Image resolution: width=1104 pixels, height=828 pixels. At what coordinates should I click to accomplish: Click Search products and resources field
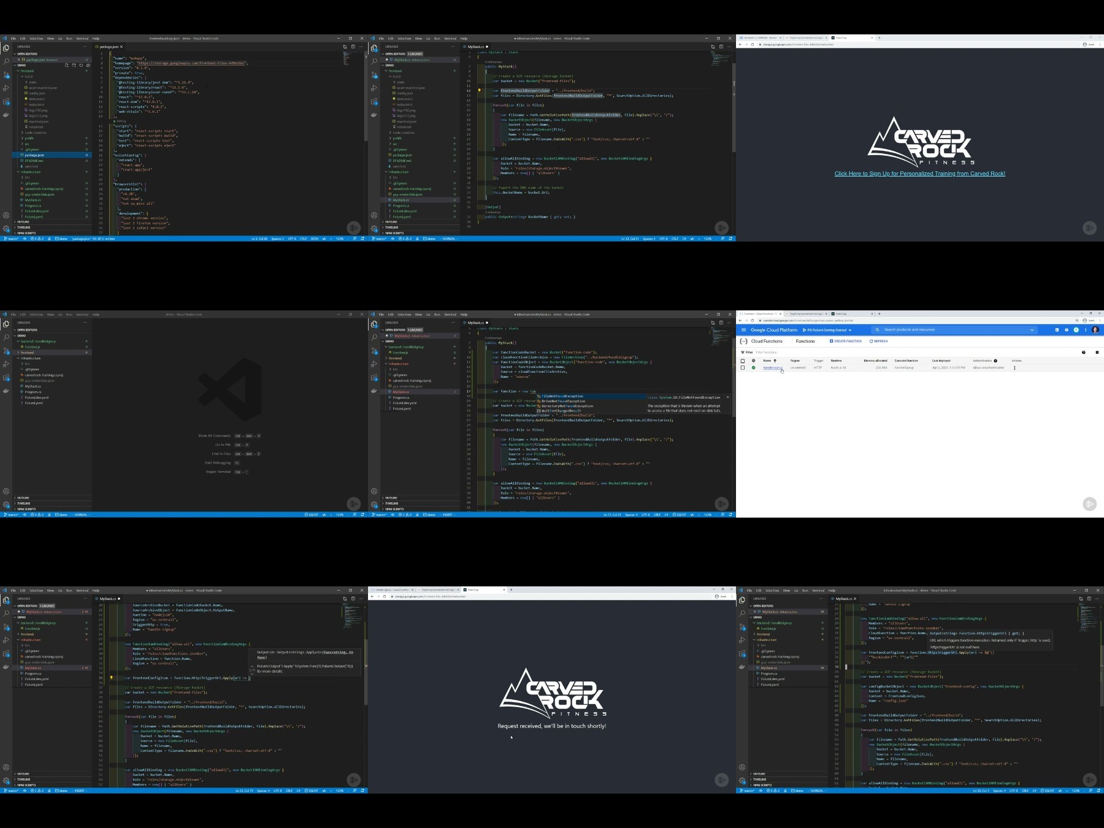(954, 330)
